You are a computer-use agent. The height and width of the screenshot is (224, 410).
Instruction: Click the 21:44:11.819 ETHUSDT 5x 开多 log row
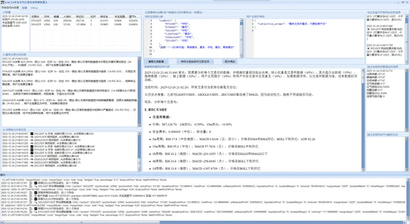[x=49, y=150]
